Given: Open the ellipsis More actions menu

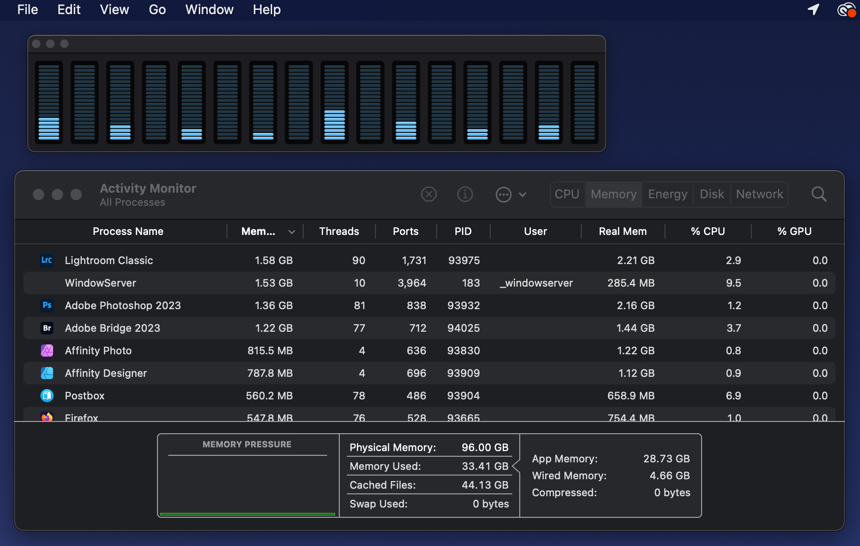Looking at the screenshot, I should (x=511, y=194).
